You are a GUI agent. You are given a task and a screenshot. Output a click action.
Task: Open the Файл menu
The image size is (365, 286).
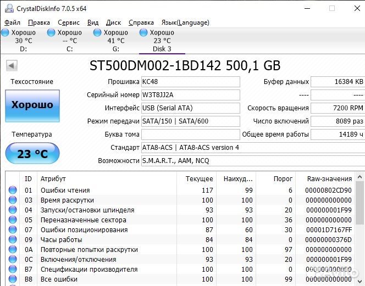point(12,23)
